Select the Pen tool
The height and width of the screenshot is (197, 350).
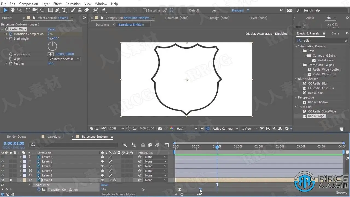(57, 10)
